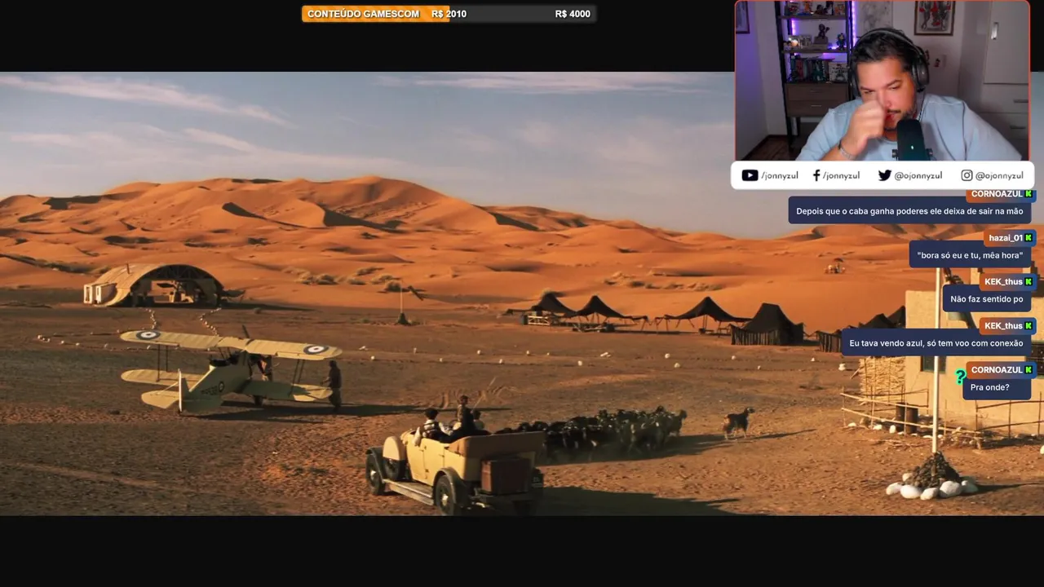Click the Instagram icon in the social bar
Image resolution: width=1044 pixels, height=587 pixels.
pyautogui.click(x=967, y=175)
